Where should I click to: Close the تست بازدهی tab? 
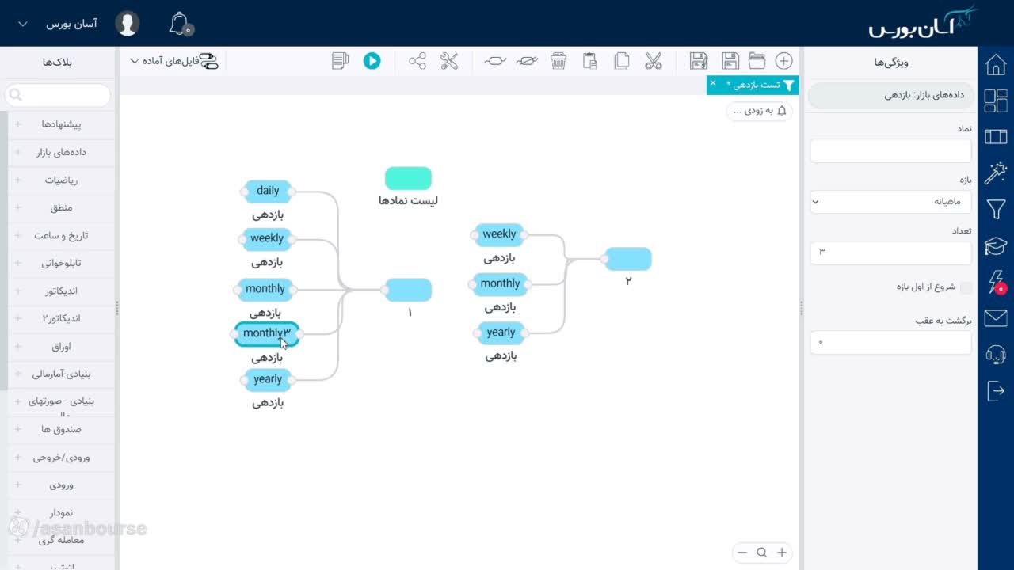pyautogui.click(x=712, y=83)
